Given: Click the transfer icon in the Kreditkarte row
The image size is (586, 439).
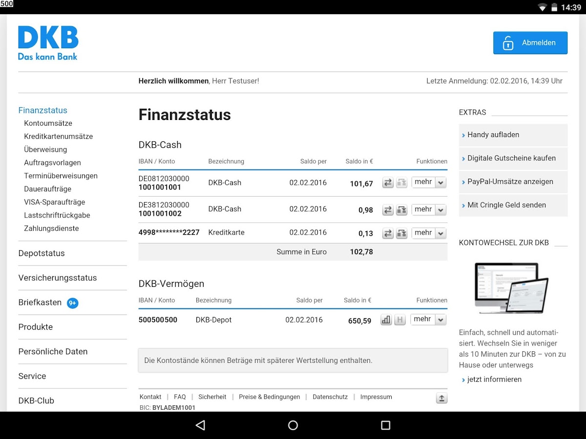Looking at the screenshot, I should coord(388,234).
